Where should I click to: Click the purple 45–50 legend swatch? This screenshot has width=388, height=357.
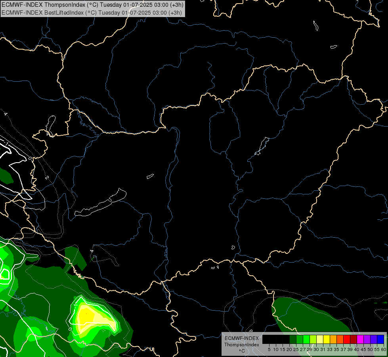(x=367, y=339)
